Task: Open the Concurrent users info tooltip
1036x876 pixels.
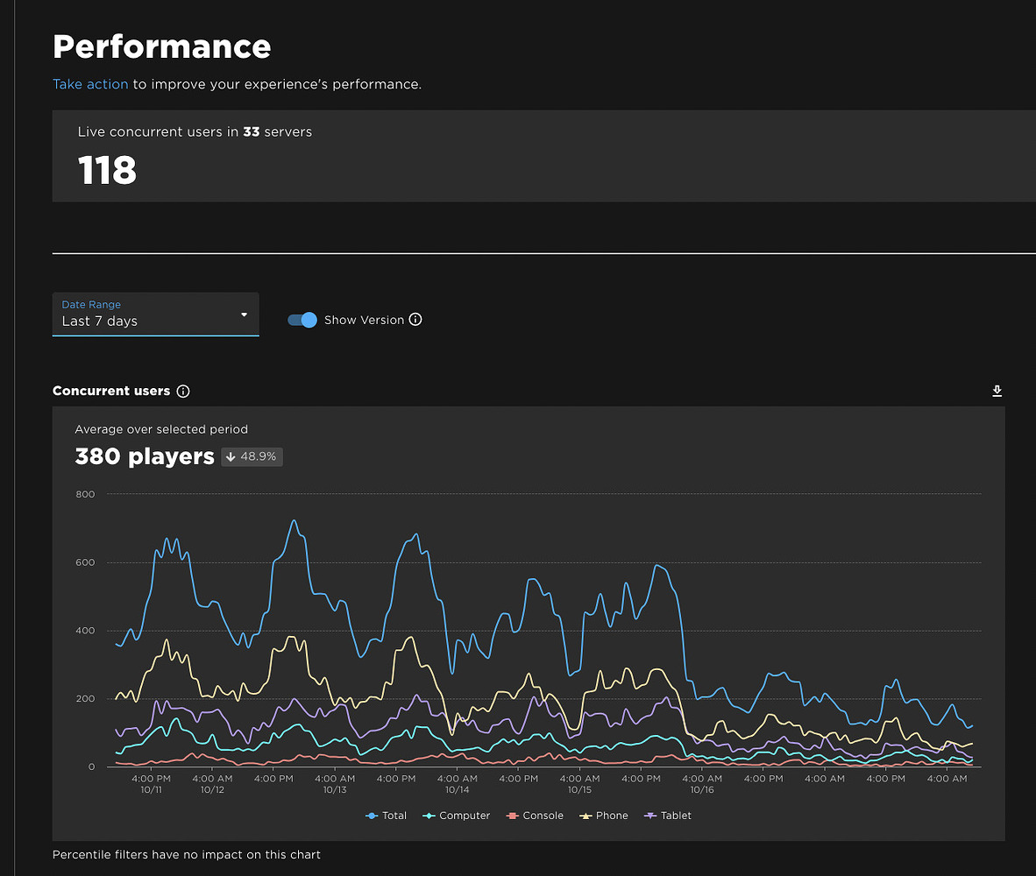Action: (183, 391)
